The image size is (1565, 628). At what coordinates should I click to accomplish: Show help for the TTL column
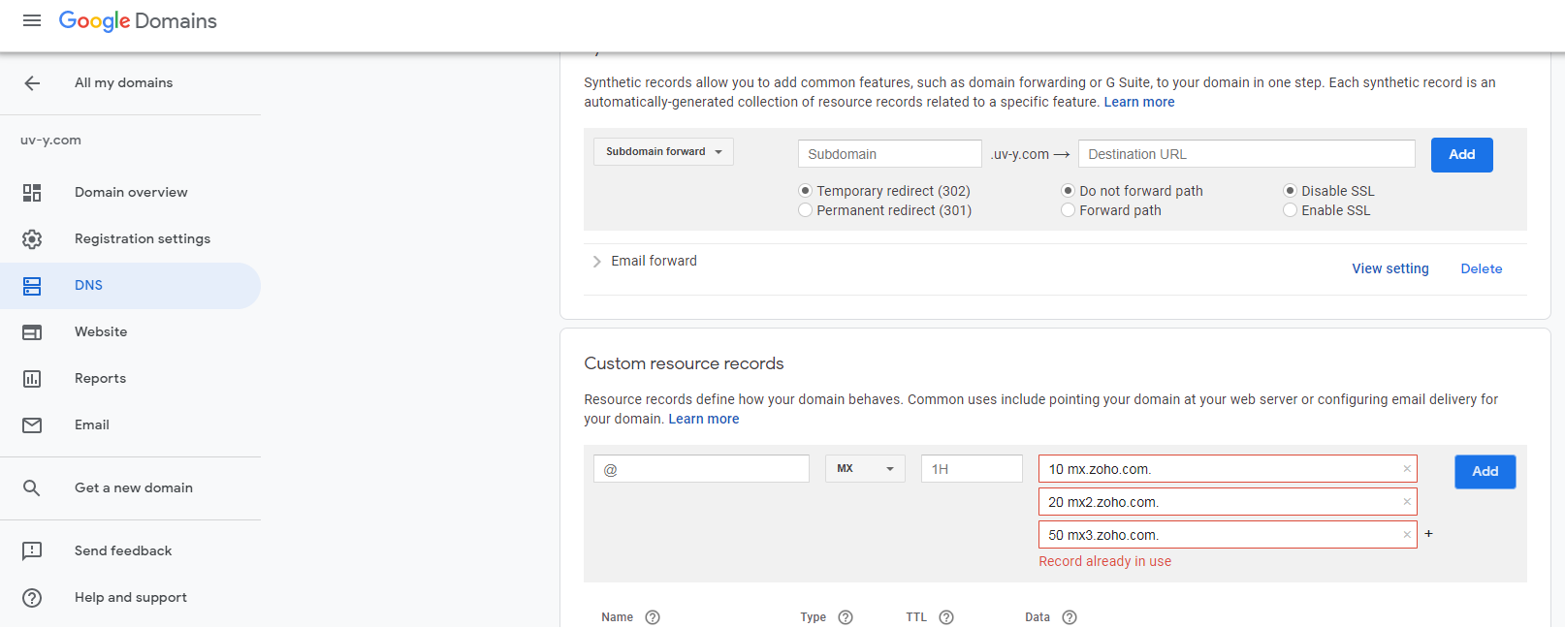click(946, 617)
